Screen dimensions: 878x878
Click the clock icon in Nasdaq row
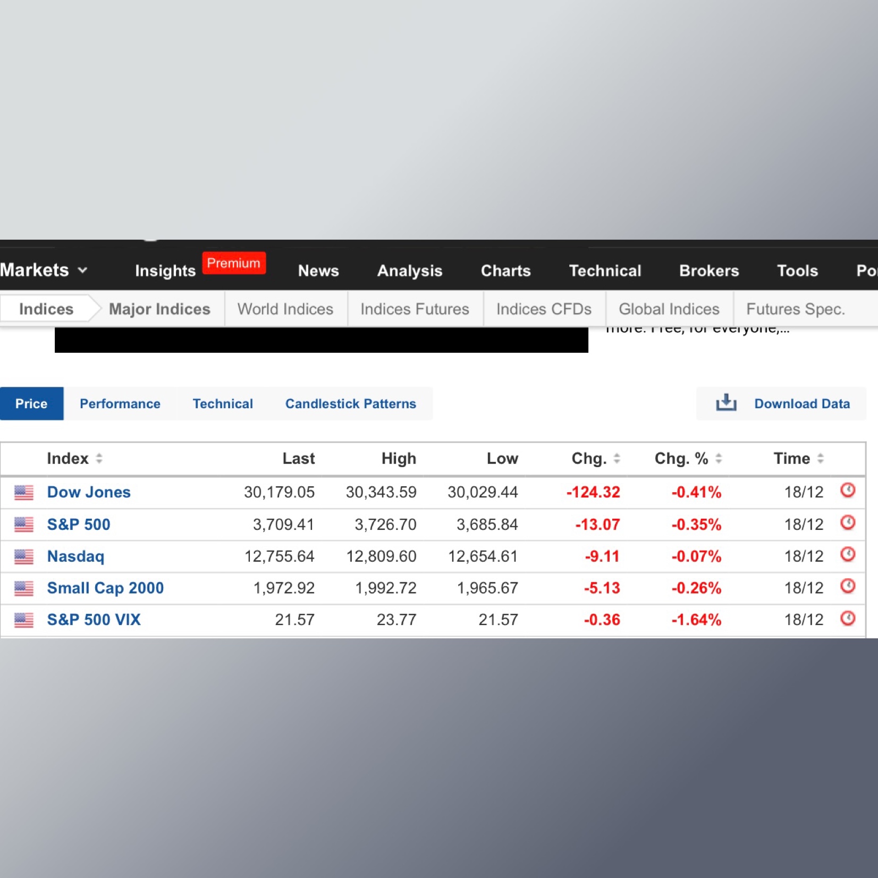point(848,554)
